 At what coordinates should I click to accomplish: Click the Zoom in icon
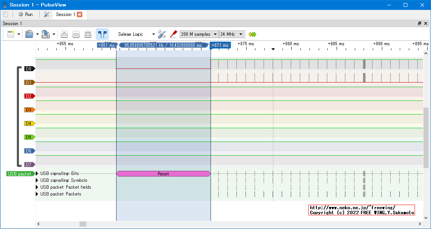[x=64, y=34]
